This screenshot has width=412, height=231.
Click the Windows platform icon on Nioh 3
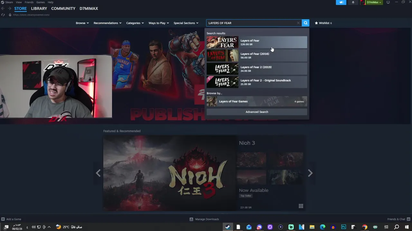click(x=301, y=206)
